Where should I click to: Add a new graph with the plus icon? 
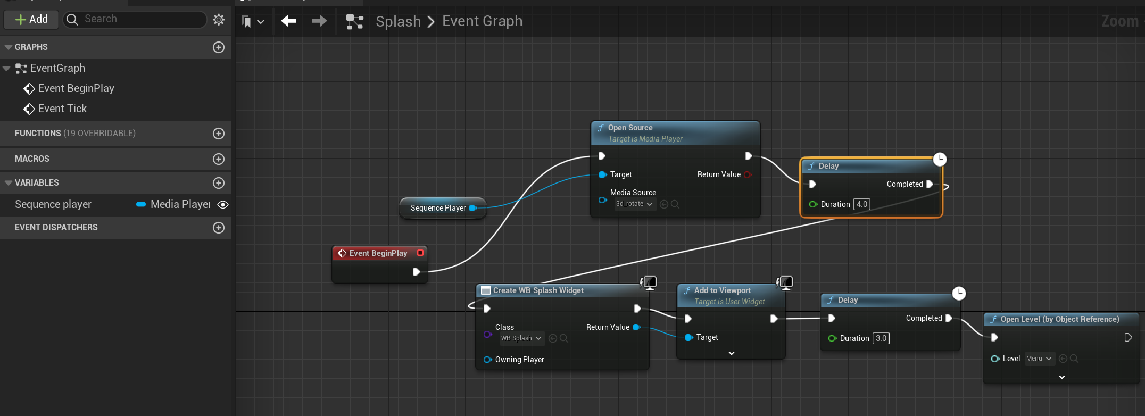tap(219, 47)
